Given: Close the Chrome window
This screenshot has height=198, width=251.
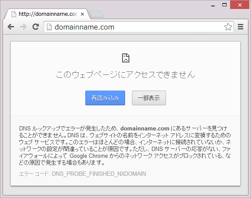Looking at the screenshot, I should 239,5.
